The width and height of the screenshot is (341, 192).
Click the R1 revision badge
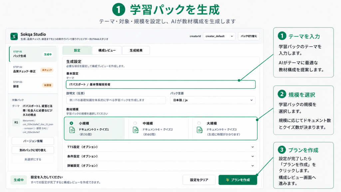pyautogui.click(x=16, y=122)
